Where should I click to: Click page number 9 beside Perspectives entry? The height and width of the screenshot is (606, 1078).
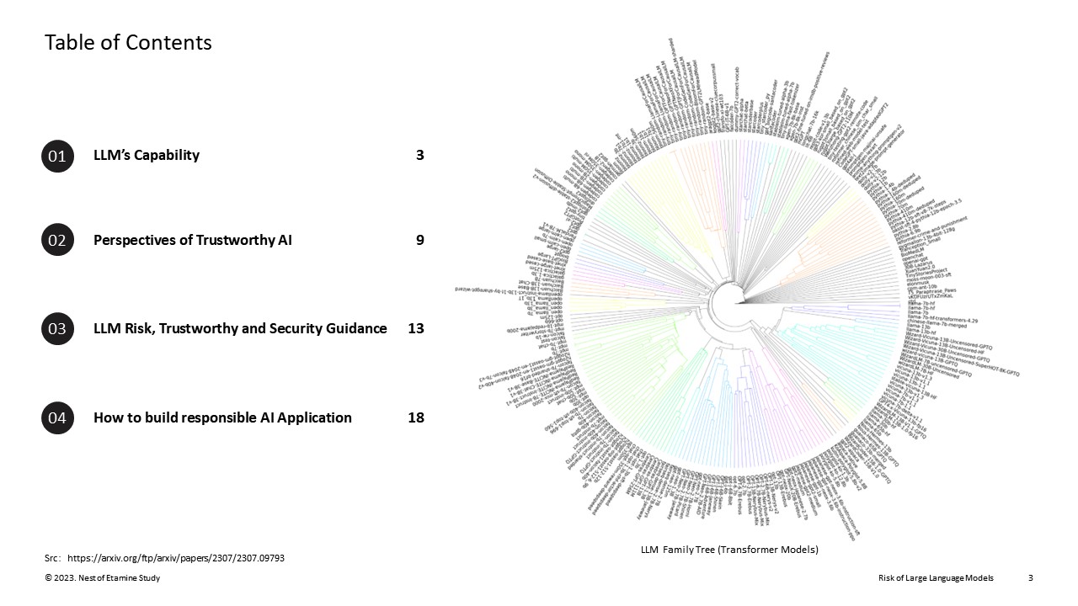(x=419, y=240)
